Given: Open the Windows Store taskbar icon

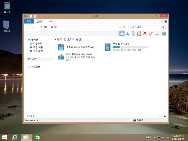Looking at the screenshot, I should (x=38, y=137).
